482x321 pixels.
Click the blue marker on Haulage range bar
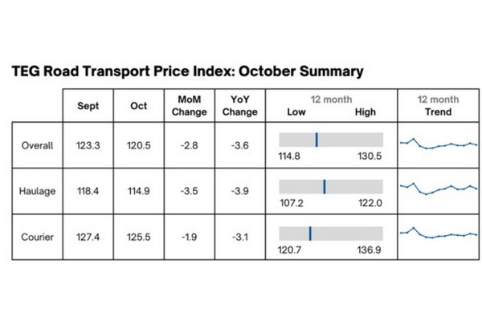[324, 186]
